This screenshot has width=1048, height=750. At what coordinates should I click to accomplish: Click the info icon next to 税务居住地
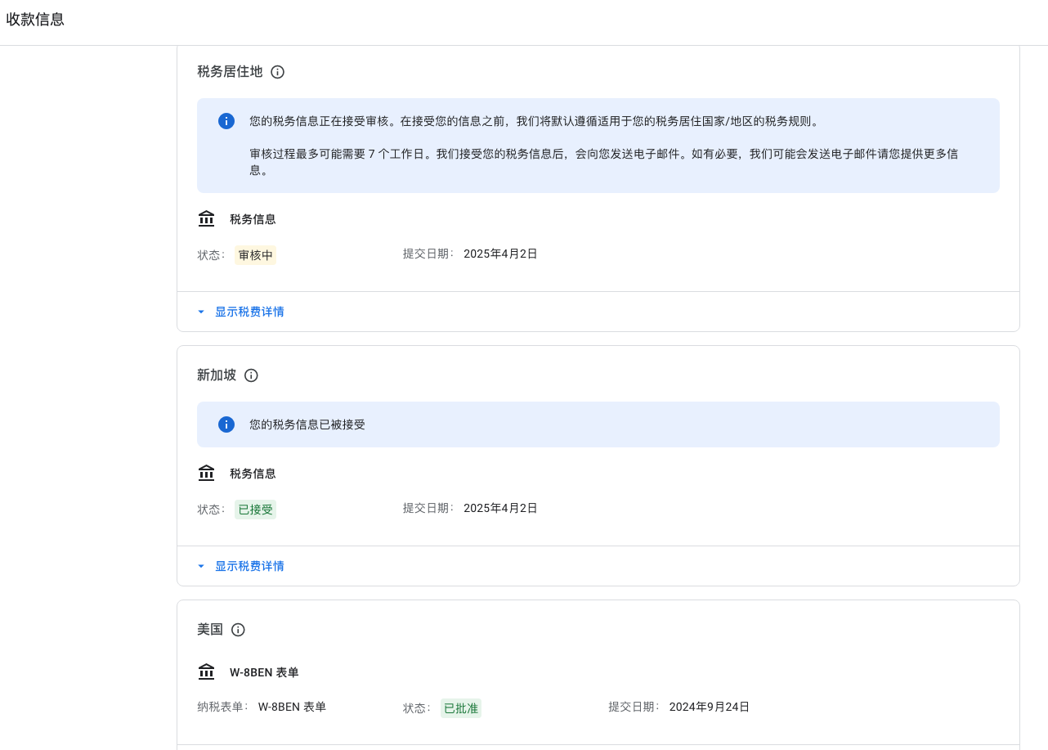pyautogui.click(x=278, y=72)
